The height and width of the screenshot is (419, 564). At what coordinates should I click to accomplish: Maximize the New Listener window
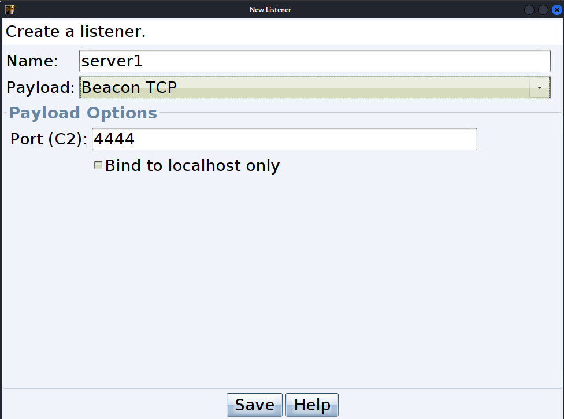[543, 10]
